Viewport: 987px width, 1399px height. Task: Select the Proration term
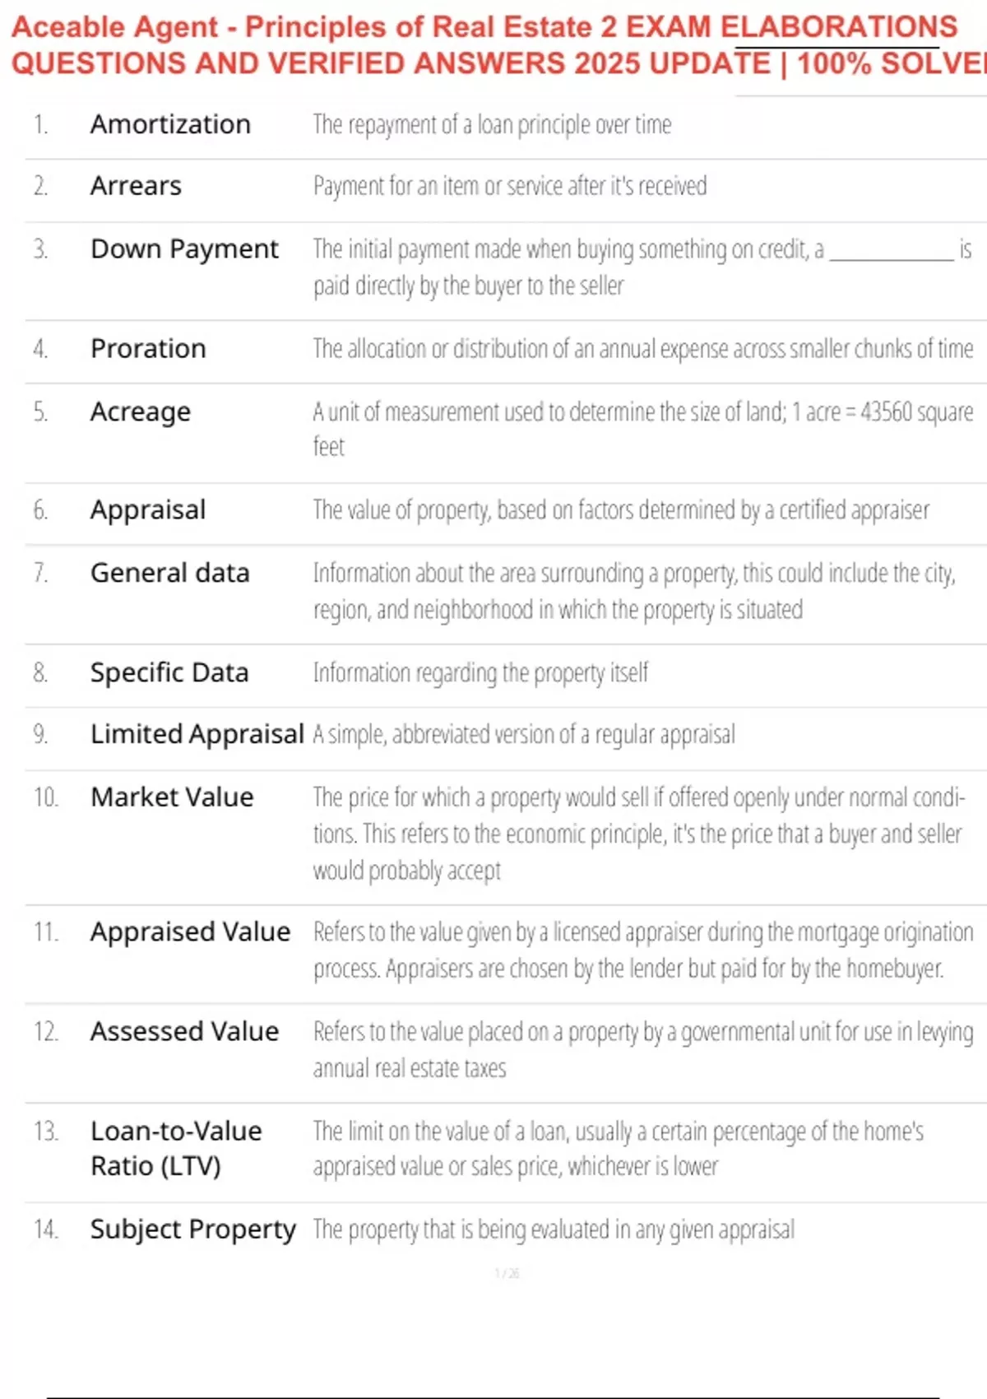[x=148, y=348]
